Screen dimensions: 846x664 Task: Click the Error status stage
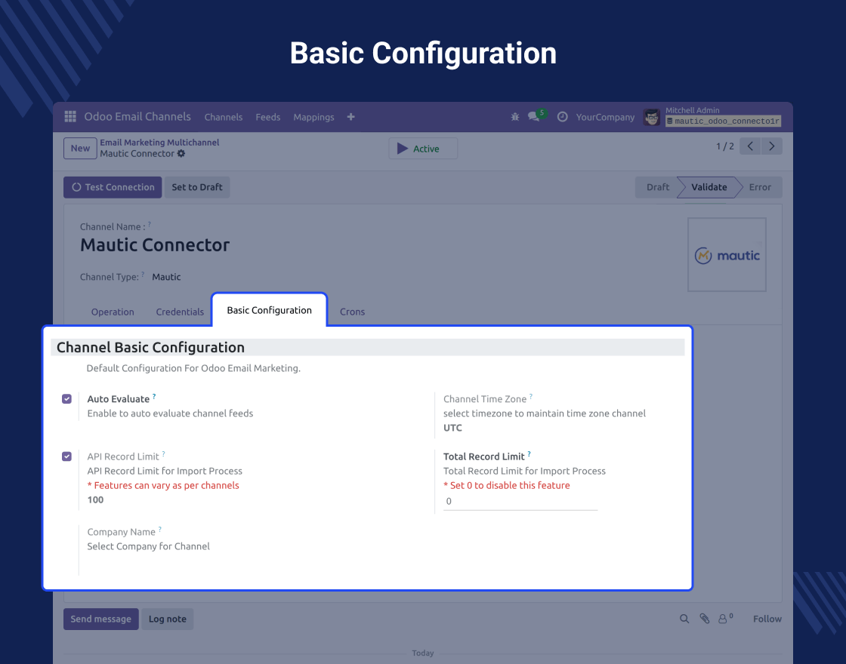click(x=760, y=187)
